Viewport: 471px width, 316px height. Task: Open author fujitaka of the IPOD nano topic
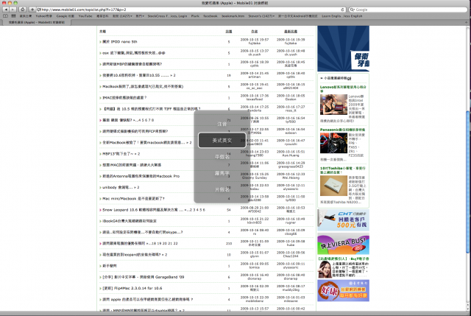[x=255, y=43]
